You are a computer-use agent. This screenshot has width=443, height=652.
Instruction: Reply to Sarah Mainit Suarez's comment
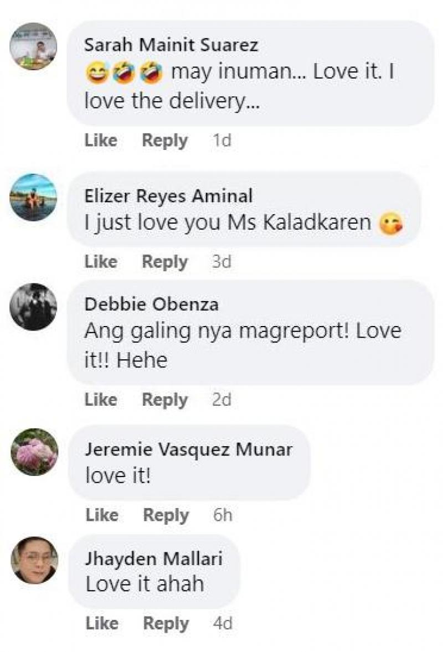tap(164, 141)
